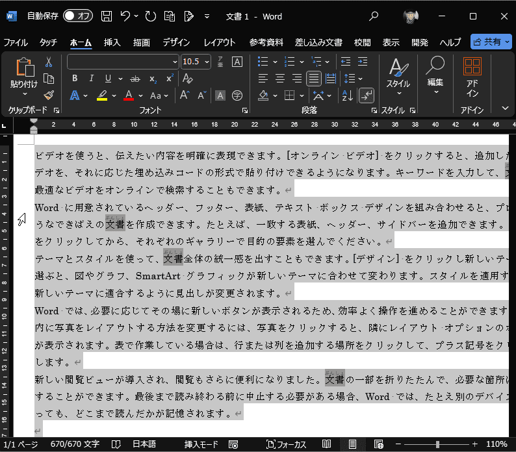This screenshot has width=516, height=452.
Task: Expand the font name combo box
Action: [175, 62]
